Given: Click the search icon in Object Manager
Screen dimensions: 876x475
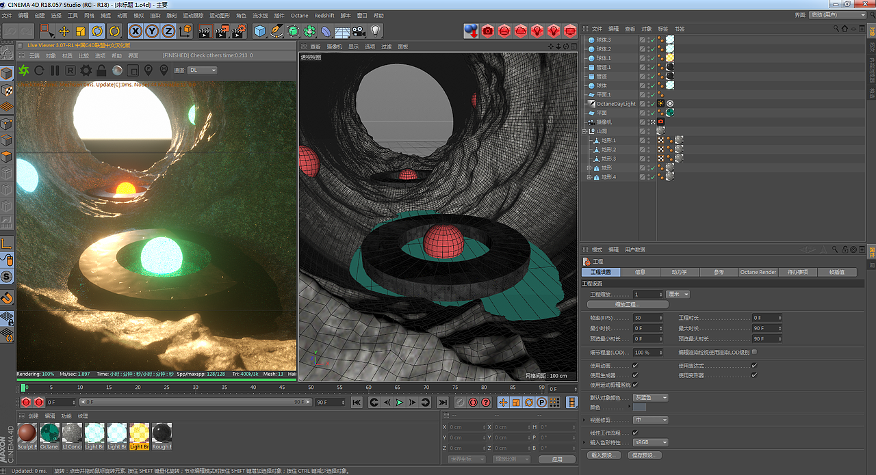Looking at the screenshot, I should 836,29.
